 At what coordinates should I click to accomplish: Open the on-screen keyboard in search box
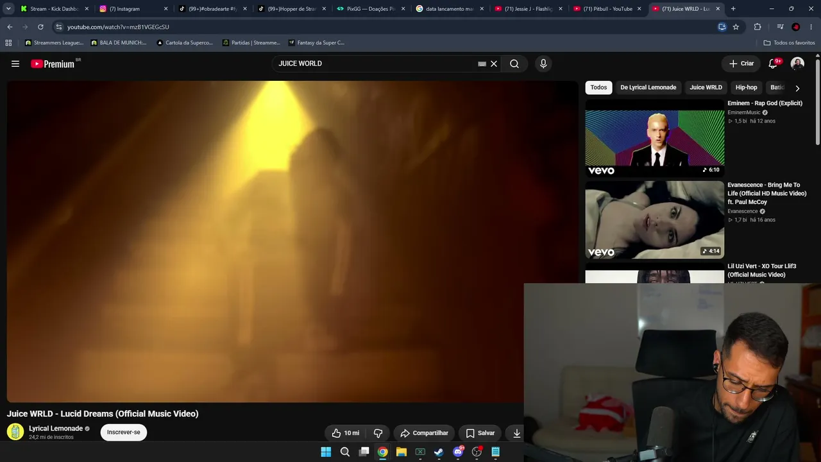click(482, 64)
